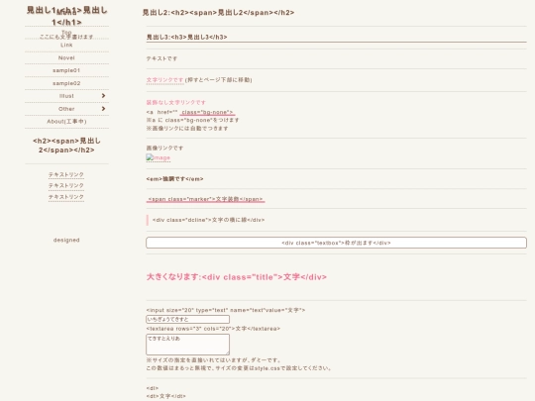The width and height of the screenshot is (535, 401).
Task: Go to sample01 page
Action: click(66, 70)
